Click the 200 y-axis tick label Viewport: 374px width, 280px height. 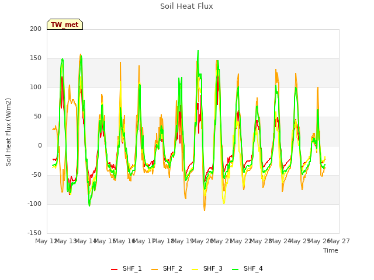tap(36, 29)
